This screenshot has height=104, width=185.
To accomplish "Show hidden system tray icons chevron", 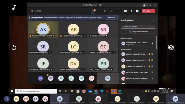I will click(x=143, y=91).
